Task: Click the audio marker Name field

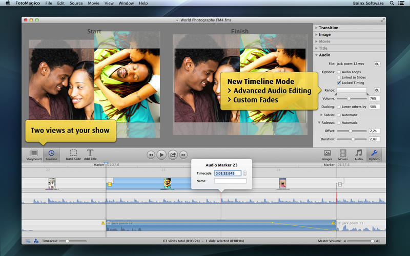Action: (x=230, y=181)
